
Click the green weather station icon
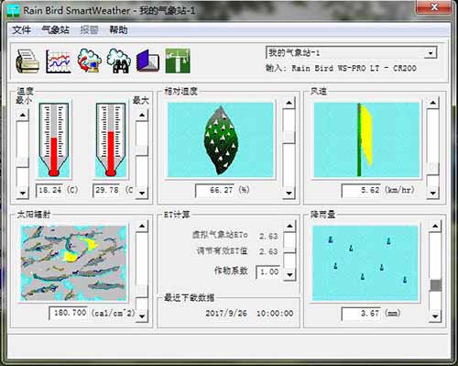pyautogui.click(x=178, y=61)
